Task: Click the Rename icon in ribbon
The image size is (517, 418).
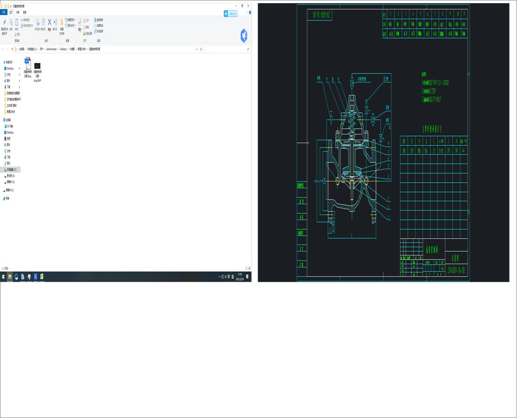Action: [55, 22]
